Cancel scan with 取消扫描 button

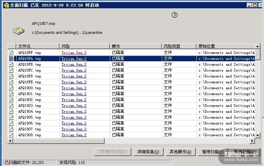tap(245, 152)
